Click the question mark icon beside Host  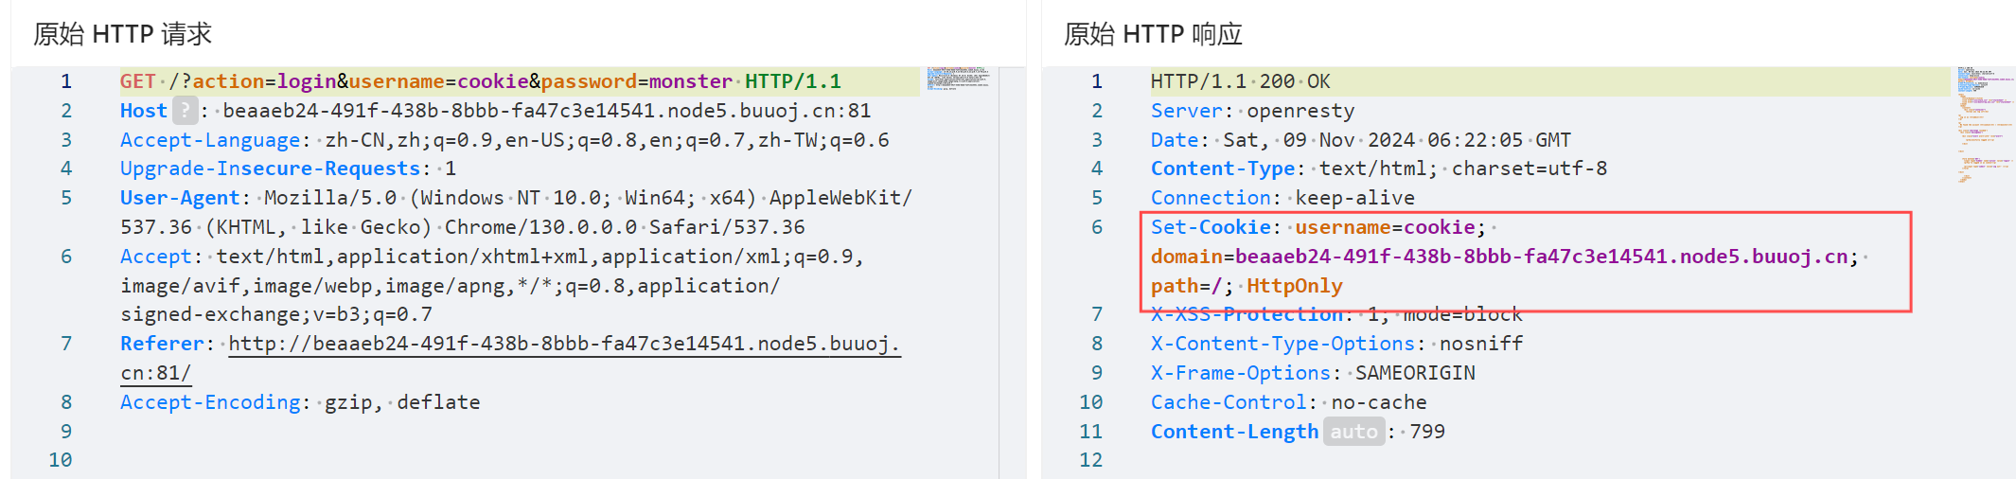186,111
